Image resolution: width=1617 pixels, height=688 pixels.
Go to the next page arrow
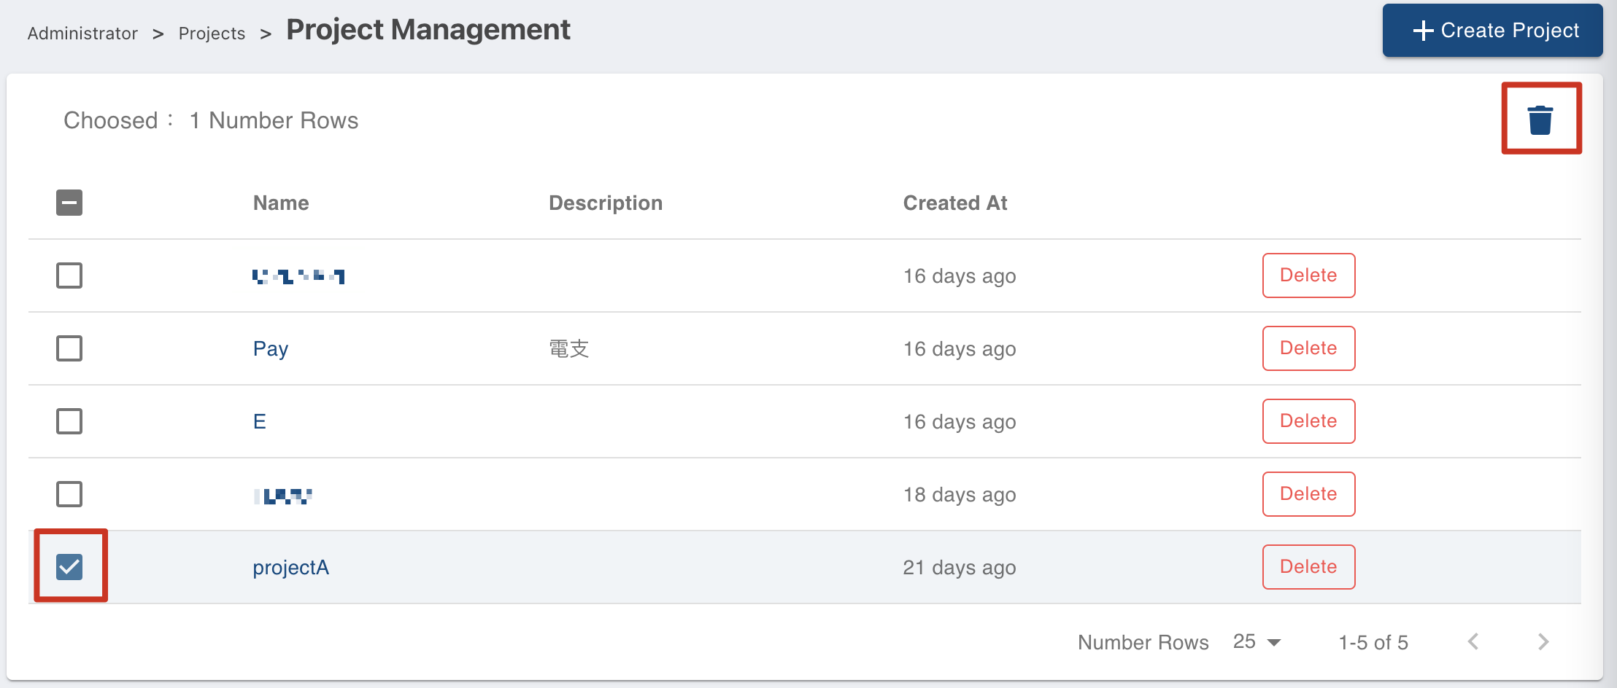(x=1543, y=641)
